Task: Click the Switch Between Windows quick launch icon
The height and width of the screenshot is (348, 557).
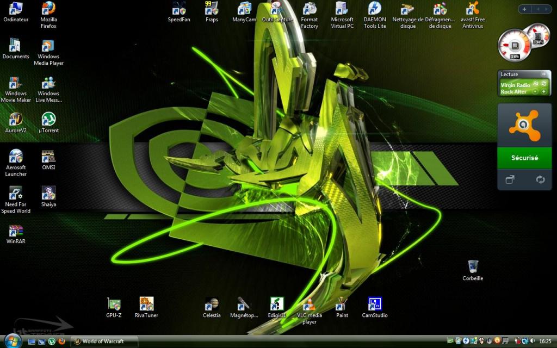Action: point(41,341)
